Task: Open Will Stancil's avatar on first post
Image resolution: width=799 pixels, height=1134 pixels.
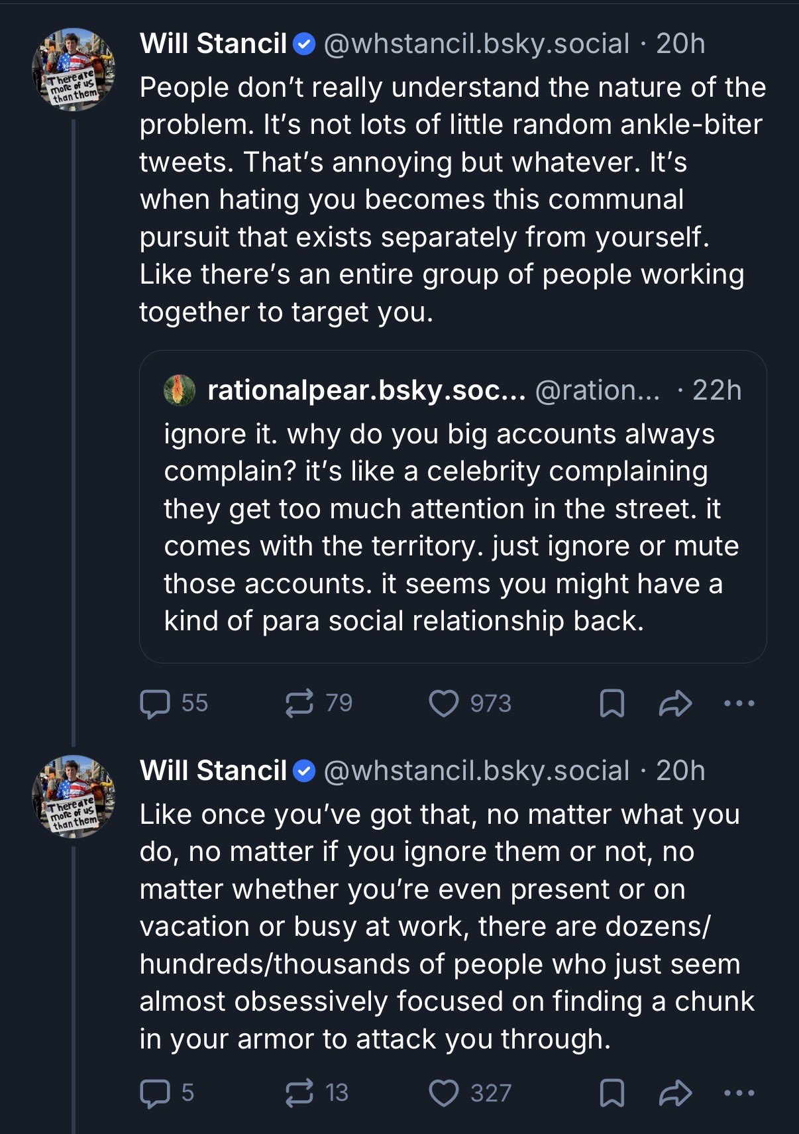Action: coord(74,70)
